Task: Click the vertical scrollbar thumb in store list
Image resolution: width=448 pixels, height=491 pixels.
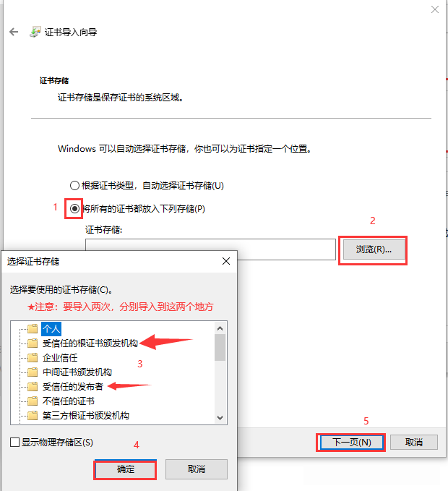Action: point(220,348)
